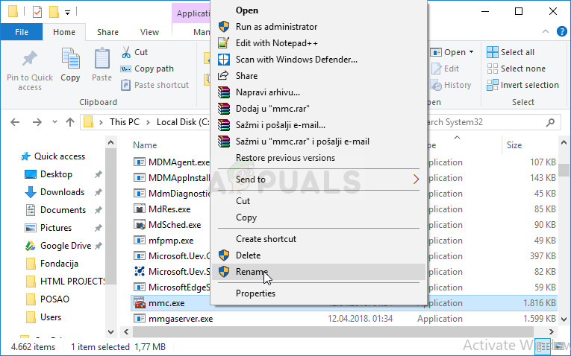The width and height of the screenshot is (571, 356).
Task: Click the Select all icon
Action: (x=493, y=52)
